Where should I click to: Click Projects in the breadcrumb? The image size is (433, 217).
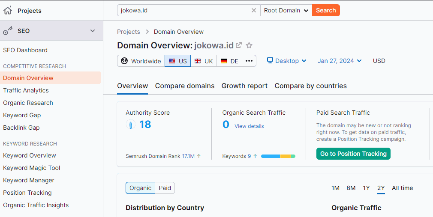(x=129, y=32)
